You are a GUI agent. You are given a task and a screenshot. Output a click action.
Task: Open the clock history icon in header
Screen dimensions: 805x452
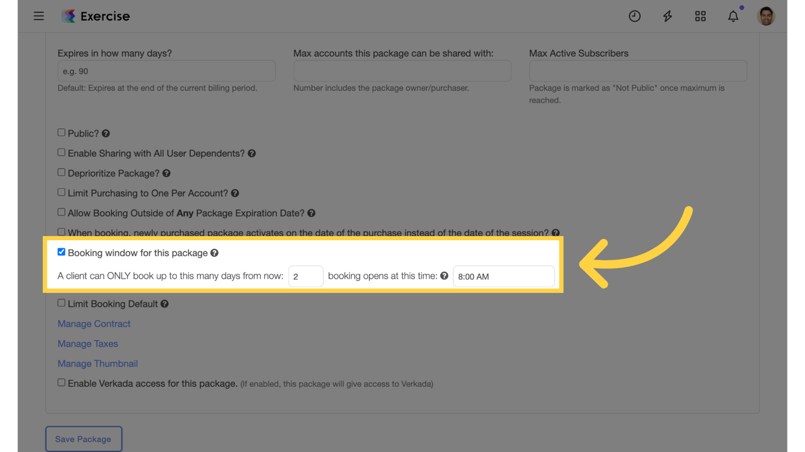(x=635, y=16)
